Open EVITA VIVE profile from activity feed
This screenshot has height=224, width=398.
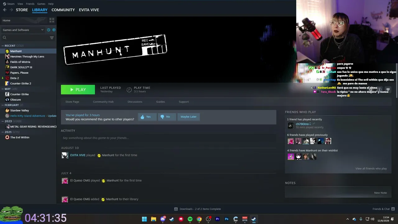point(78,155)
